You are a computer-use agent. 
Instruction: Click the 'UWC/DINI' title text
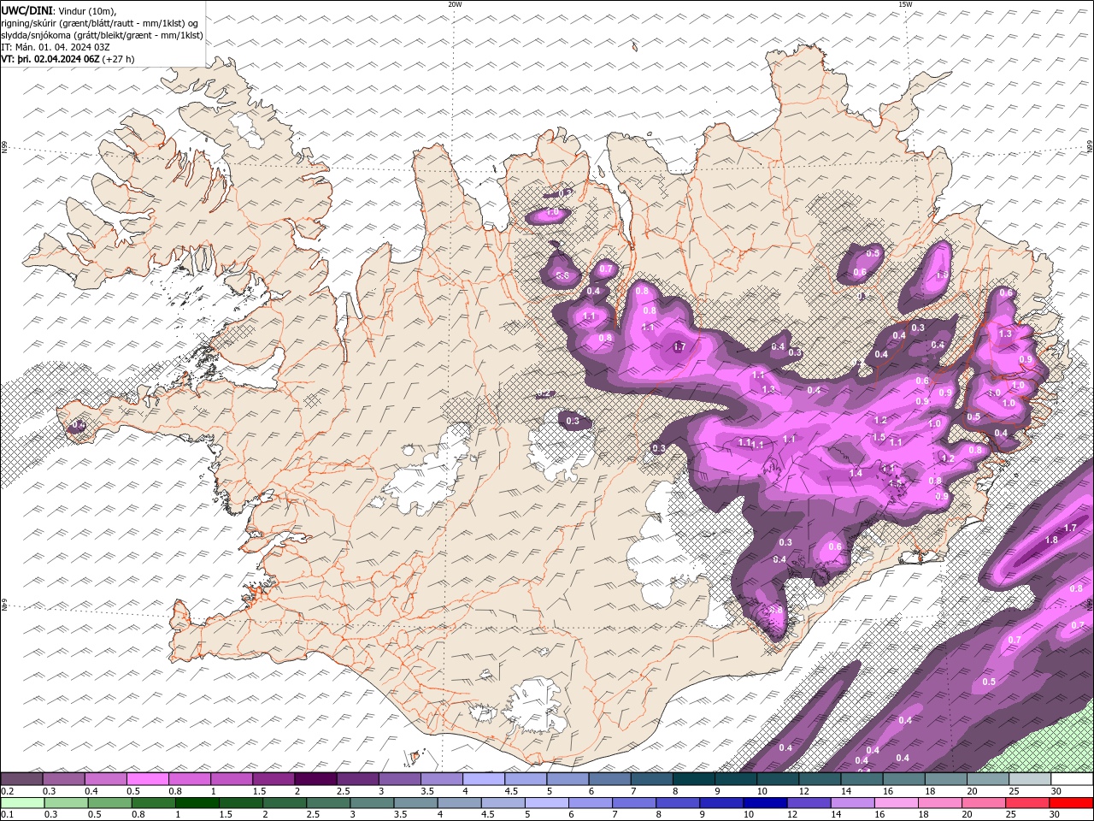click(x=26, y=10)
